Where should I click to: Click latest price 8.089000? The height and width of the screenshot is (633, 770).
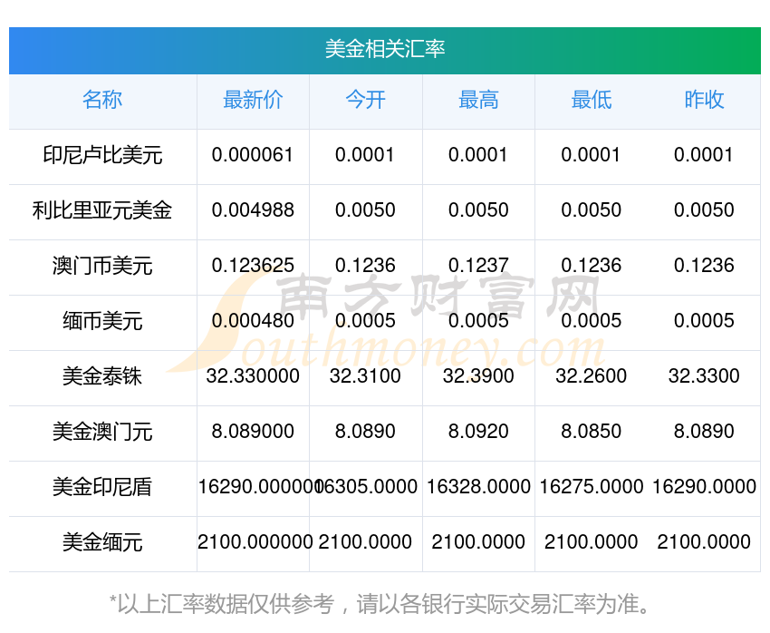(253, 432)
